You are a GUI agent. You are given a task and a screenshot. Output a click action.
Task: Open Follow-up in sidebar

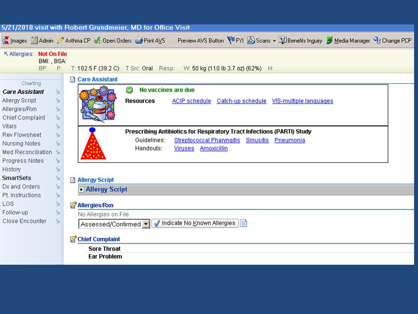point(15,212)
